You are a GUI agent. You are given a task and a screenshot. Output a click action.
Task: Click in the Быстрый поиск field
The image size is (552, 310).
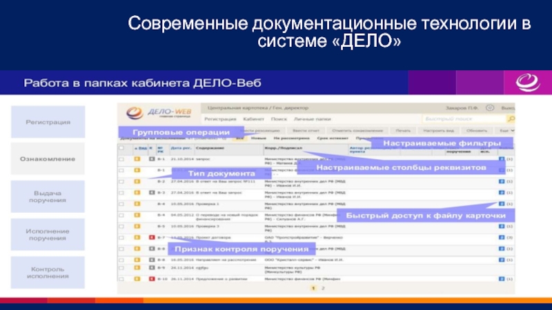coord(464,119)
